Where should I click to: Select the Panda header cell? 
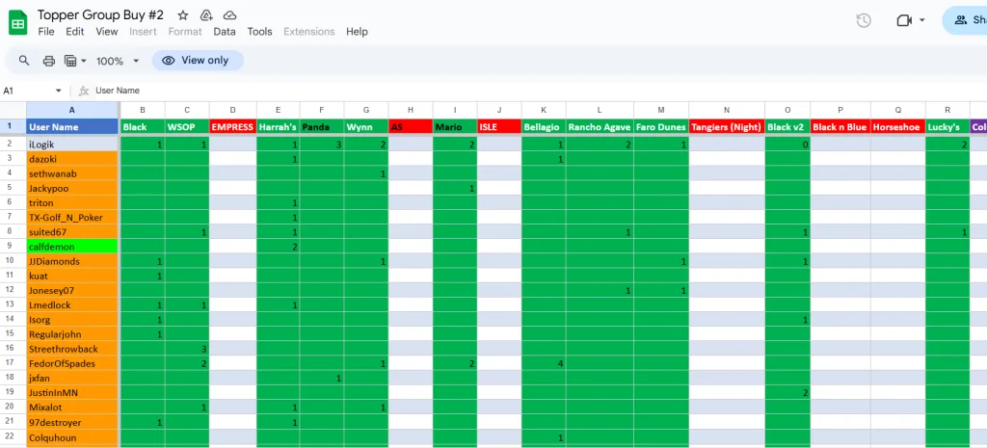coord(322,127)
